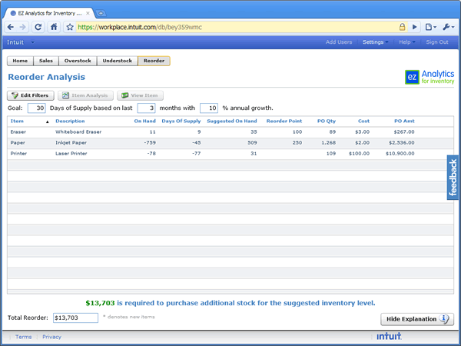Open the new tab button
The height and width of the screenshot is (346, 461).
pyautogui.click(x=101, y=13)
